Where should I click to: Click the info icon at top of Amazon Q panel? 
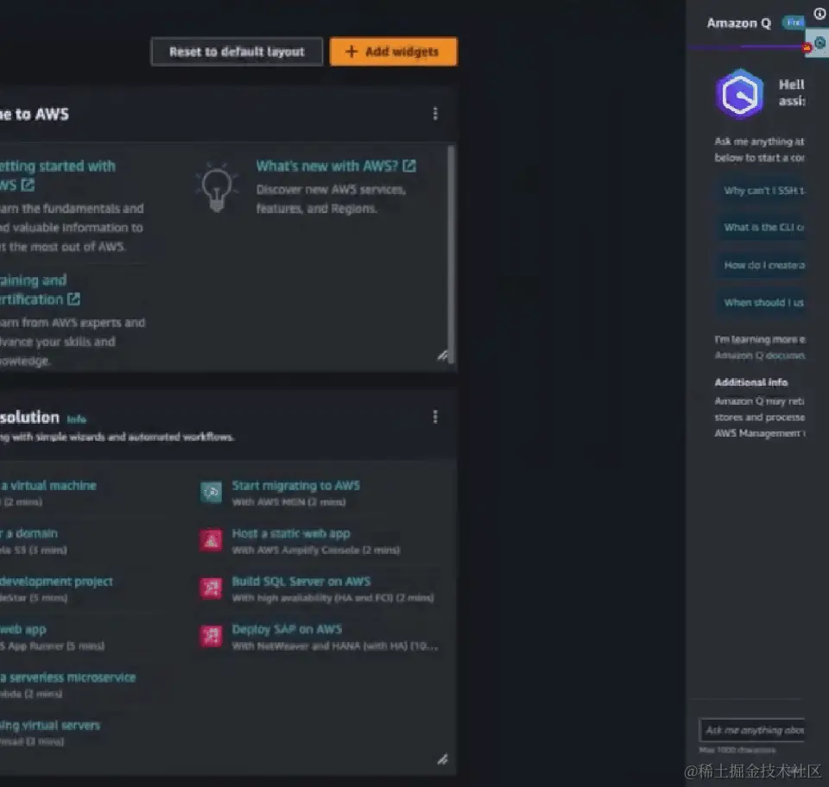coord(820,13)
